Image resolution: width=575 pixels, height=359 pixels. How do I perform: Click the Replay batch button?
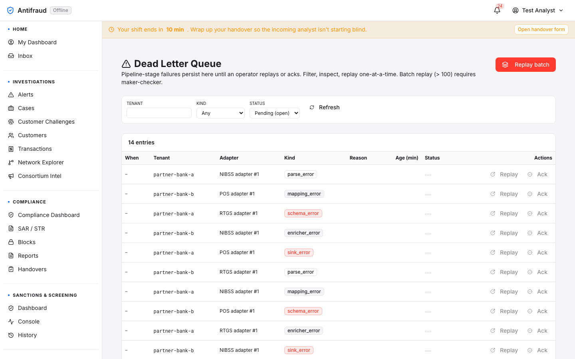click(x=525, y=65)
